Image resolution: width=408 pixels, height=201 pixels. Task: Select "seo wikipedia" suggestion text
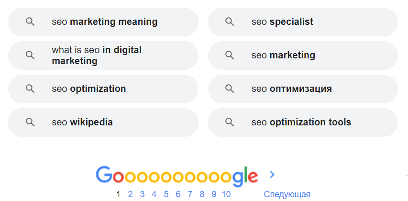[82, 123]
